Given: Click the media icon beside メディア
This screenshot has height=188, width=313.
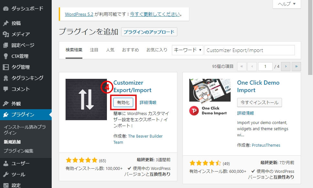Looking at the screenshot, I should click(6, 34).
